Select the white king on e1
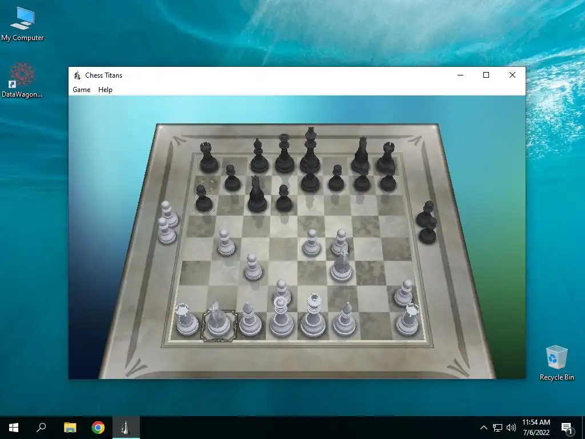Image resolution: width=585 pixels, height=439 pixels. point(313,317)
